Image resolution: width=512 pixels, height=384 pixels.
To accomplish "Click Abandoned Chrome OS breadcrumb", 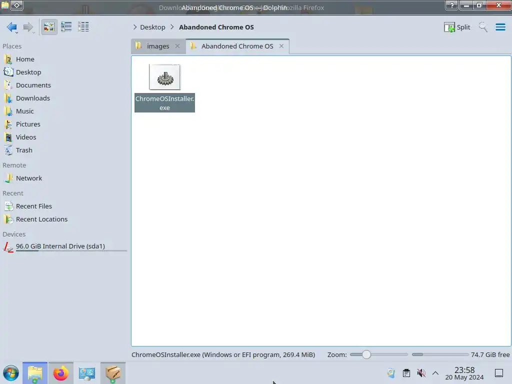I will [x=216, y=27].
